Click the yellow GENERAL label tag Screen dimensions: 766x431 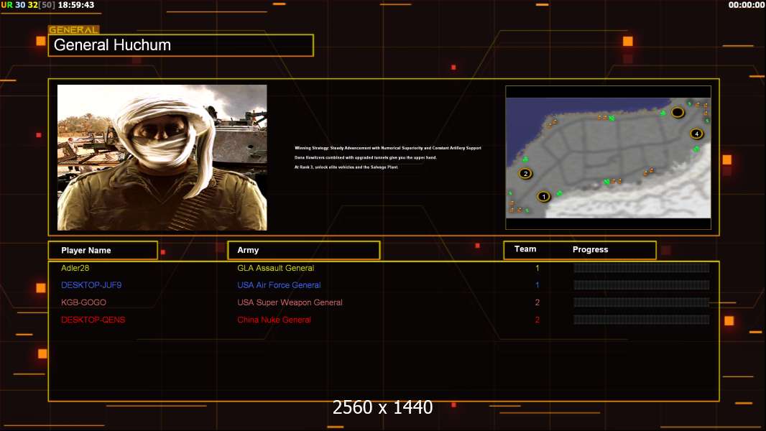click(x=73, y=29)
